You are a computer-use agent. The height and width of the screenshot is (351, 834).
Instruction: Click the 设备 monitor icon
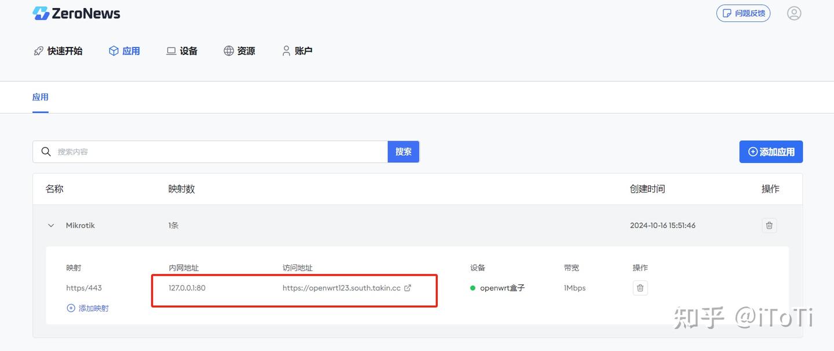tap(170, 51)
